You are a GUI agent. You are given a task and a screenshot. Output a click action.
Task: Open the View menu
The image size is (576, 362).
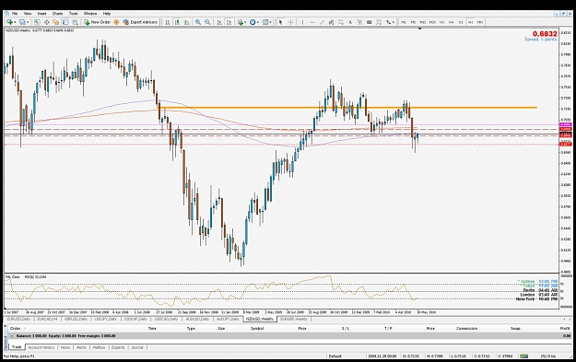pyautogui.click(x=28, y=14)
